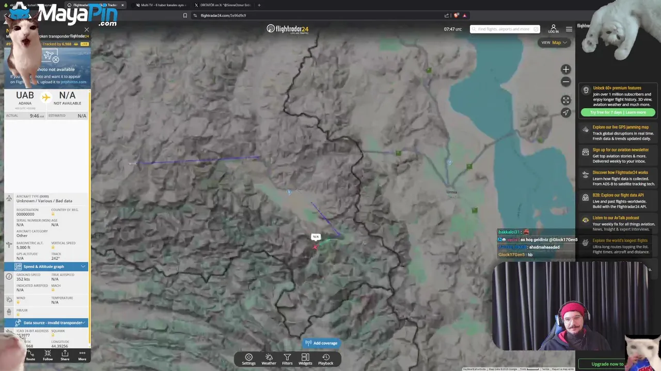The height and width of the screenshot is (371, 661).
Task: Click the locked Vertical Speed padlock
Action: (53, 247)
